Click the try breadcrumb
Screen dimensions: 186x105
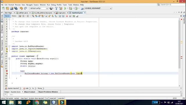(x=33, y=88)
